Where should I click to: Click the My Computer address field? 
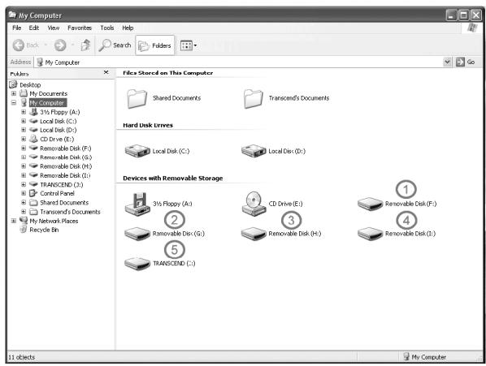click(x=239, y=62)
